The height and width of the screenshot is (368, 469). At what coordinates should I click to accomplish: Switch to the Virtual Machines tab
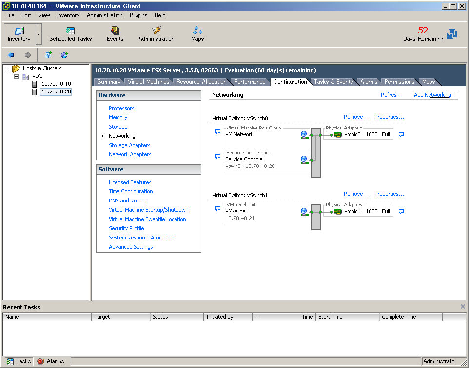pos(148,82)
